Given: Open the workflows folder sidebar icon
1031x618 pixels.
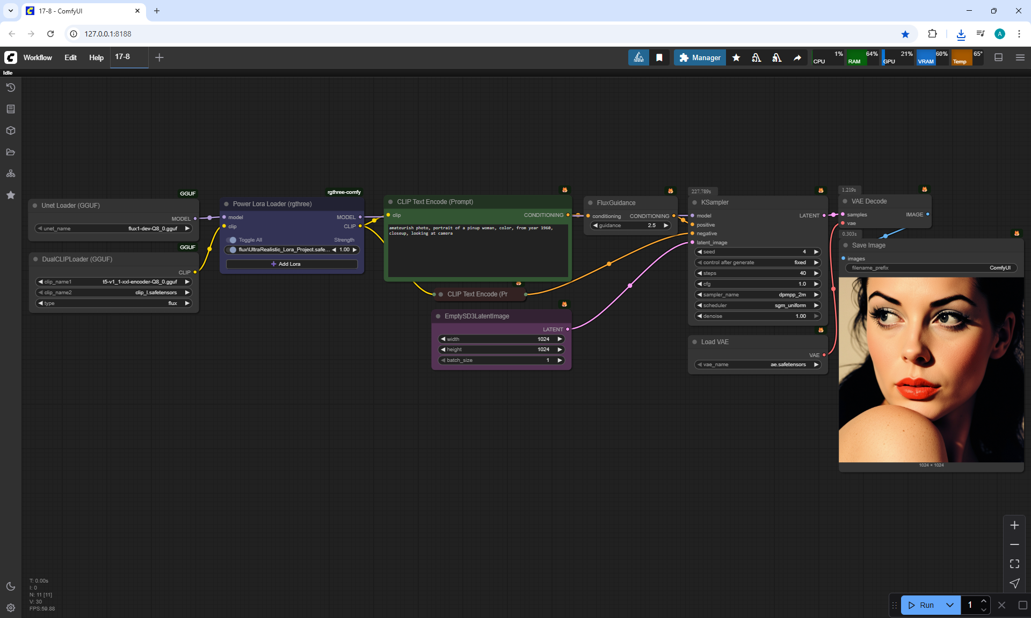Looking at the screenshot, I should [11, 152].
